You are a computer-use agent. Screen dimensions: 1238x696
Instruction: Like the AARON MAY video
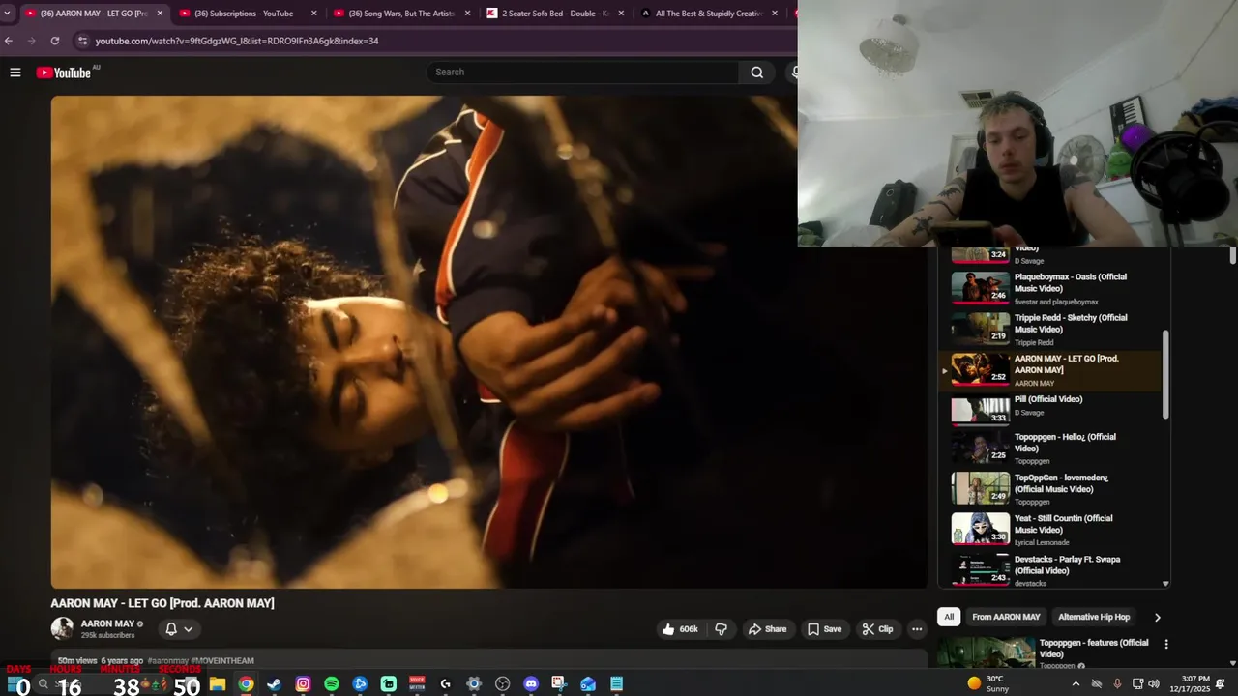(x=681, y=629)
